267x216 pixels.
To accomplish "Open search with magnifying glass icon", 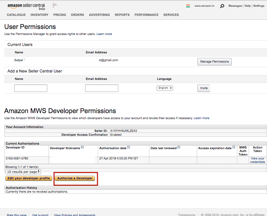I will click(222, 6).
